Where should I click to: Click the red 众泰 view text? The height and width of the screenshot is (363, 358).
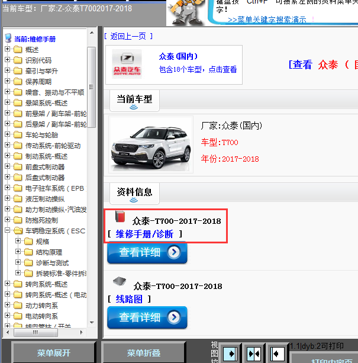click(x=328, y=65)
